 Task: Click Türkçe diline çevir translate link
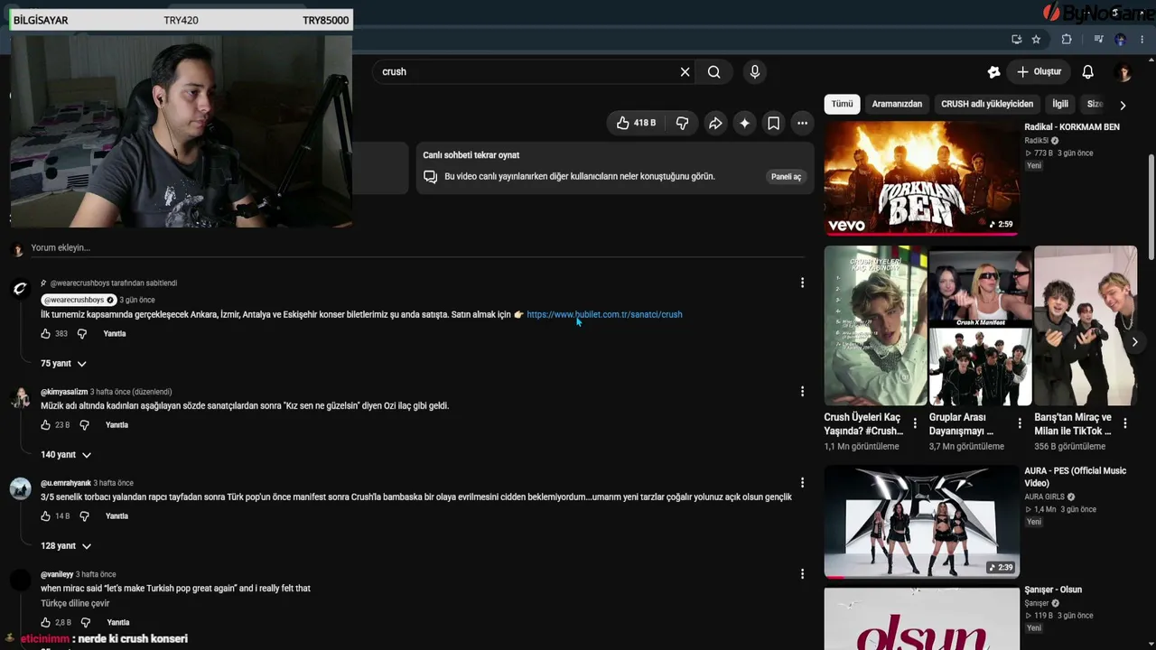pos(75,604)
